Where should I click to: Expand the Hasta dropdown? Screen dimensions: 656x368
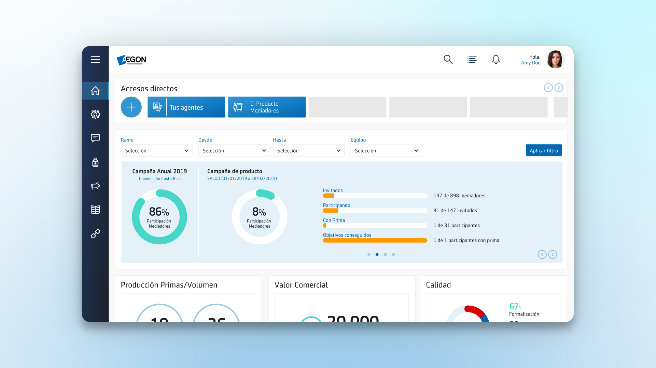(309, 151)
